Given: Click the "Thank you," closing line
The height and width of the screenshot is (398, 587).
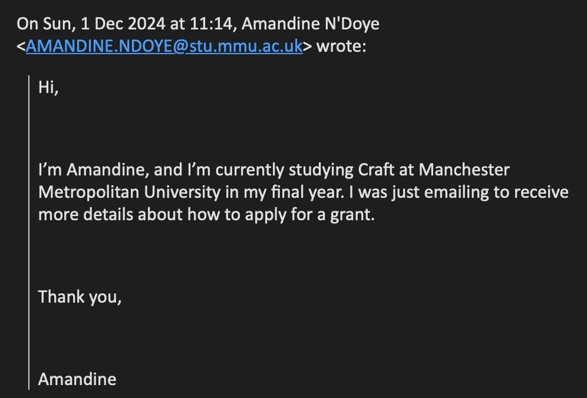Looking at the screenshot, I should point(80,297).
